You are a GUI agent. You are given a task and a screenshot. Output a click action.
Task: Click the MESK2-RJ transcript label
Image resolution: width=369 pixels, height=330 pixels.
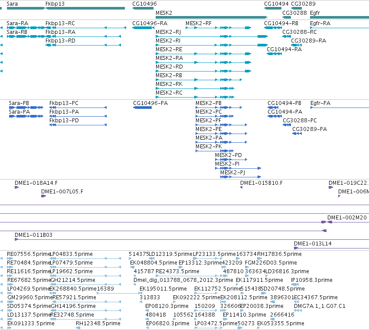[x=168, y=32]
